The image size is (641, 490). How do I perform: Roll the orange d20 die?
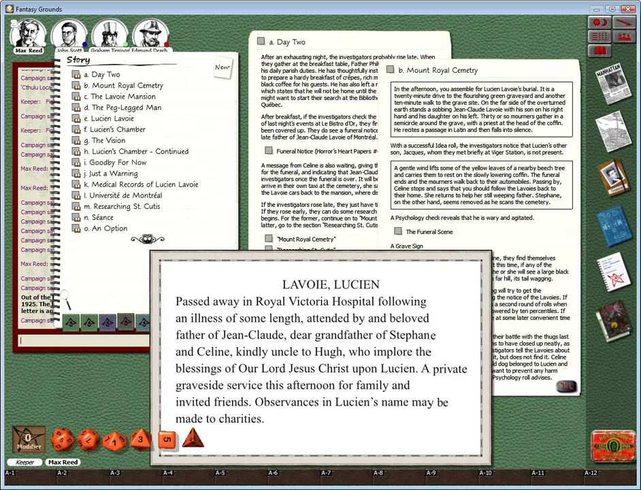62,440
